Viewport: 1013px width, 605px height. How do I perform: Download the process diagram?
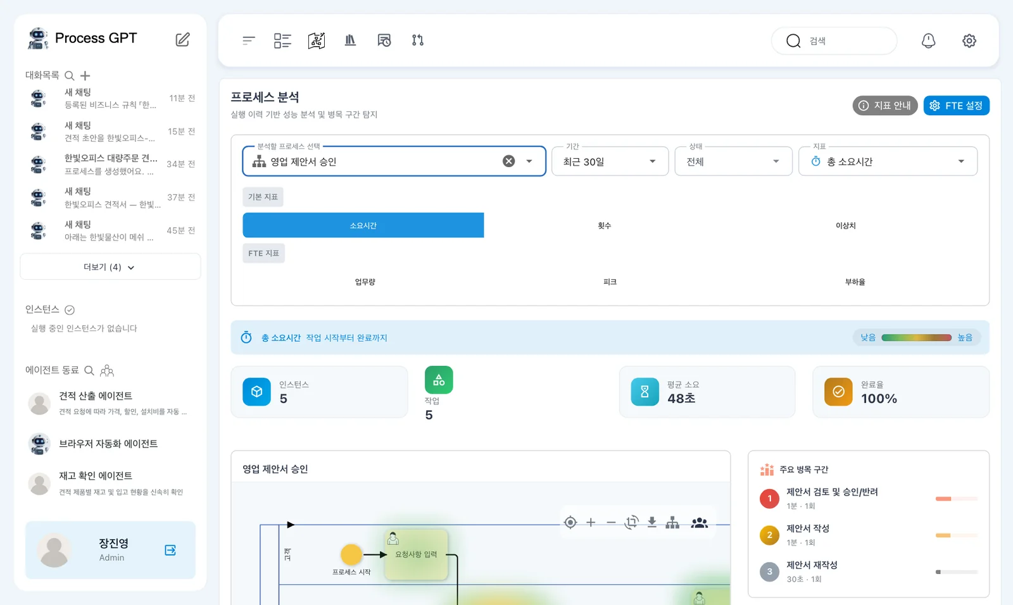tap(651, 522)
